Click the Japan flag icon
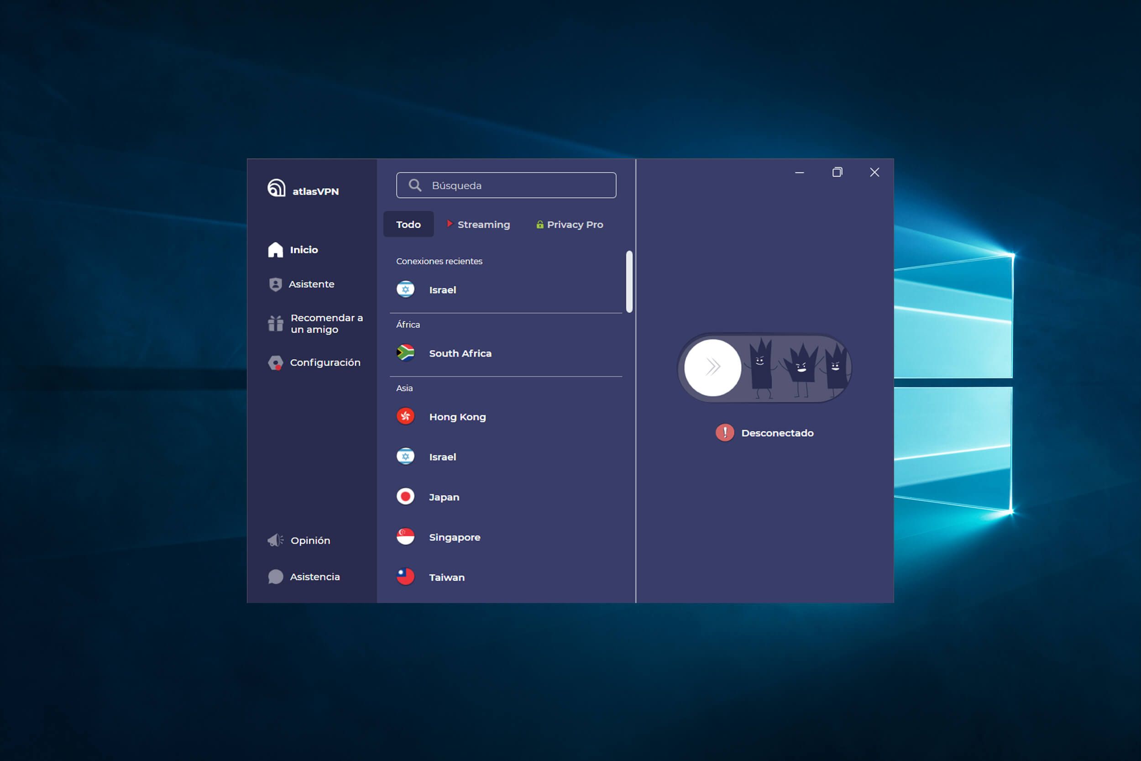Viewport: 1141px width, 761px height. (406, 497)
